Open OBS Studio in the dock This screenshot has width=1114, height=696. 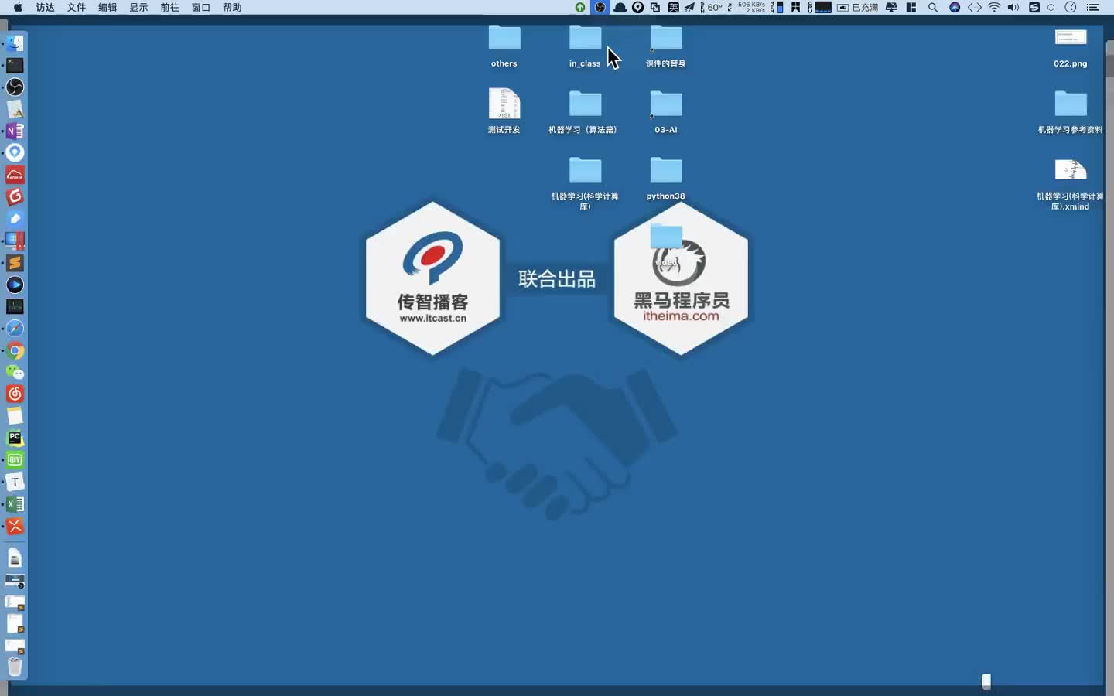point(15,87)
